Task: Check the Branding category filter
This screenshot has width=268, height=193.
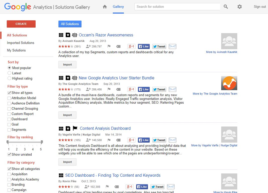Action: (x=9, y=185)
